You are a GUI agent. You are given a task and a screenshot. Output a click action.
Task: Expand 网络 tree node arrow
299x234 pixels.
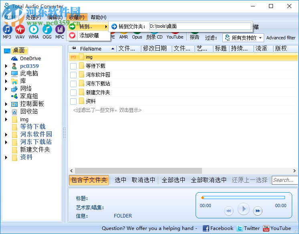(6, 89)
